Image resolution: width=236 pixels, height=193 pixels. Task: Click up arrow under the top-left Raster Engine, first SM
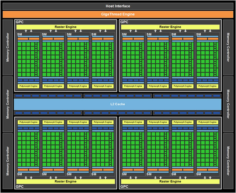click(26, 31)
